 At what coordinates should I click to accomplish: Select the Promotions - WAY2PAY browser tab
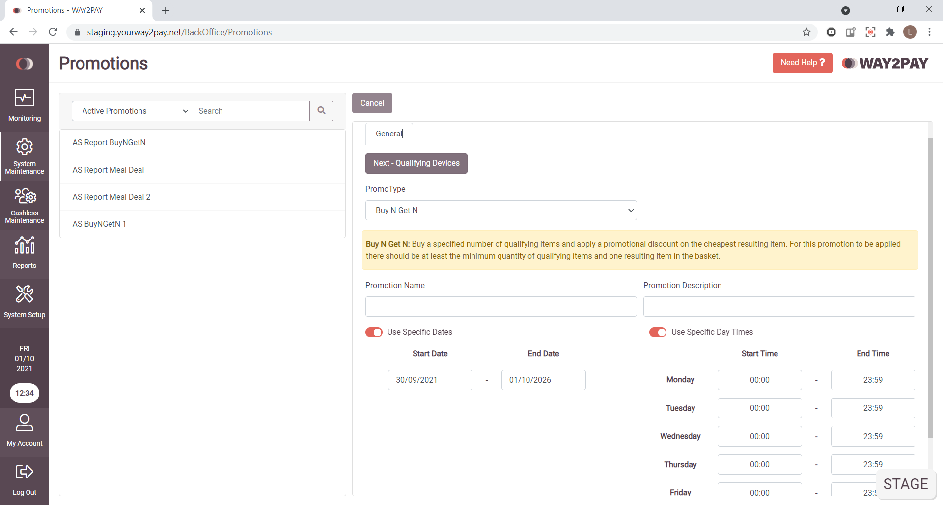tap(79, 10)
